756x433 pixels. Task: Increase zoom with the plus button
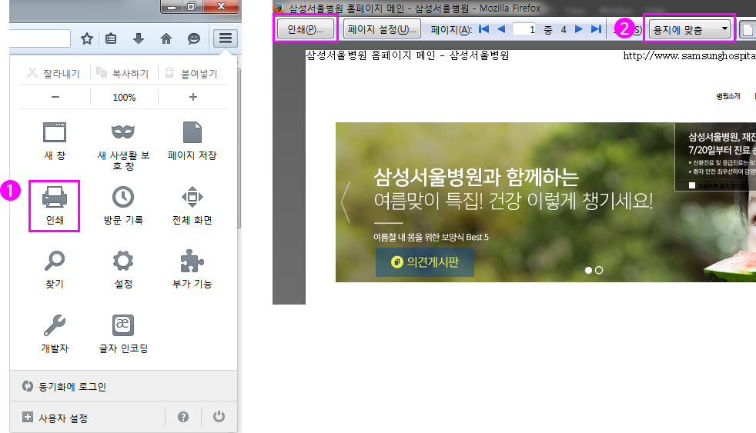pos(193,97)
